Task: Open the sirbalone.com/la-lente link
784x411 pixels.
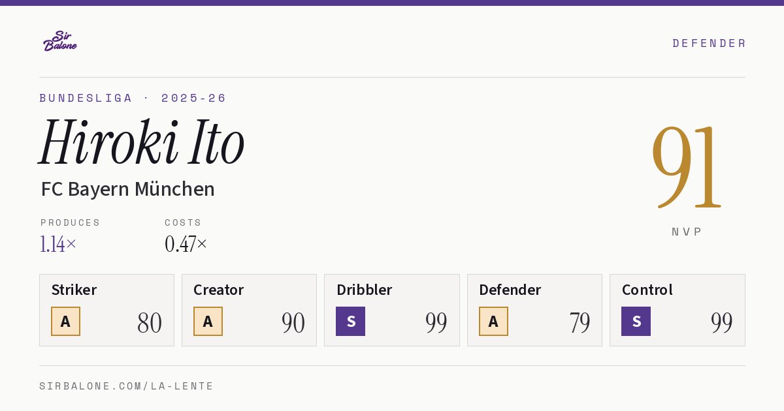Action: click(x=127, y=386)
